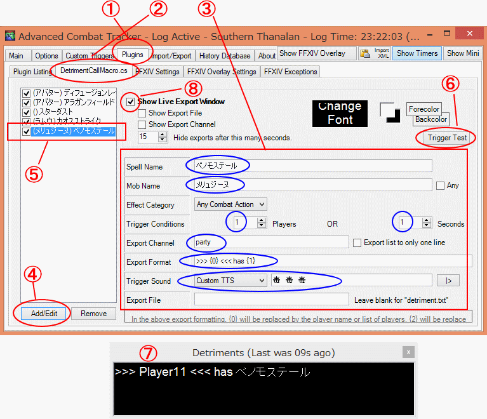This screenshot has height=419, width=487.
Task: Click the custom TTS text field
Action: click(x=352, y=280)
